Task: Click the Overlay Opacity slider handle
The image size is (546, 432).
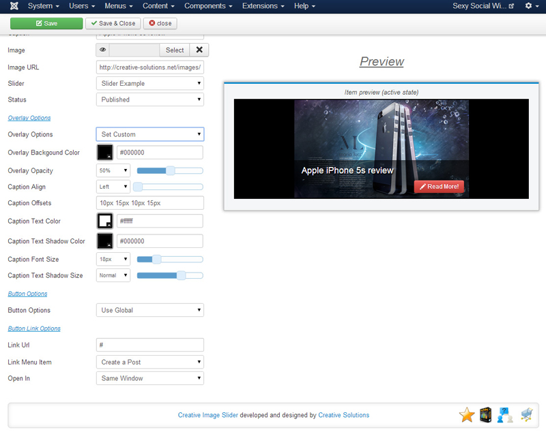Action: 170,170
